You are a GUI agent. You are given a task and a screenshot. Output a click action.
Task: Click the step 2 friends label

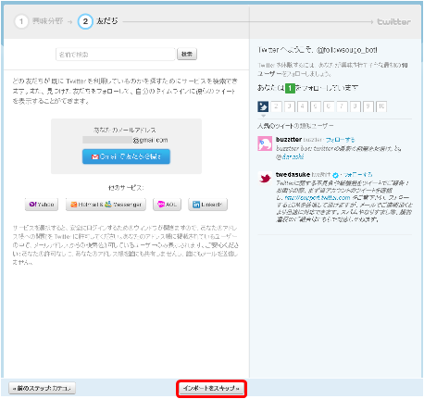(107, 21)
